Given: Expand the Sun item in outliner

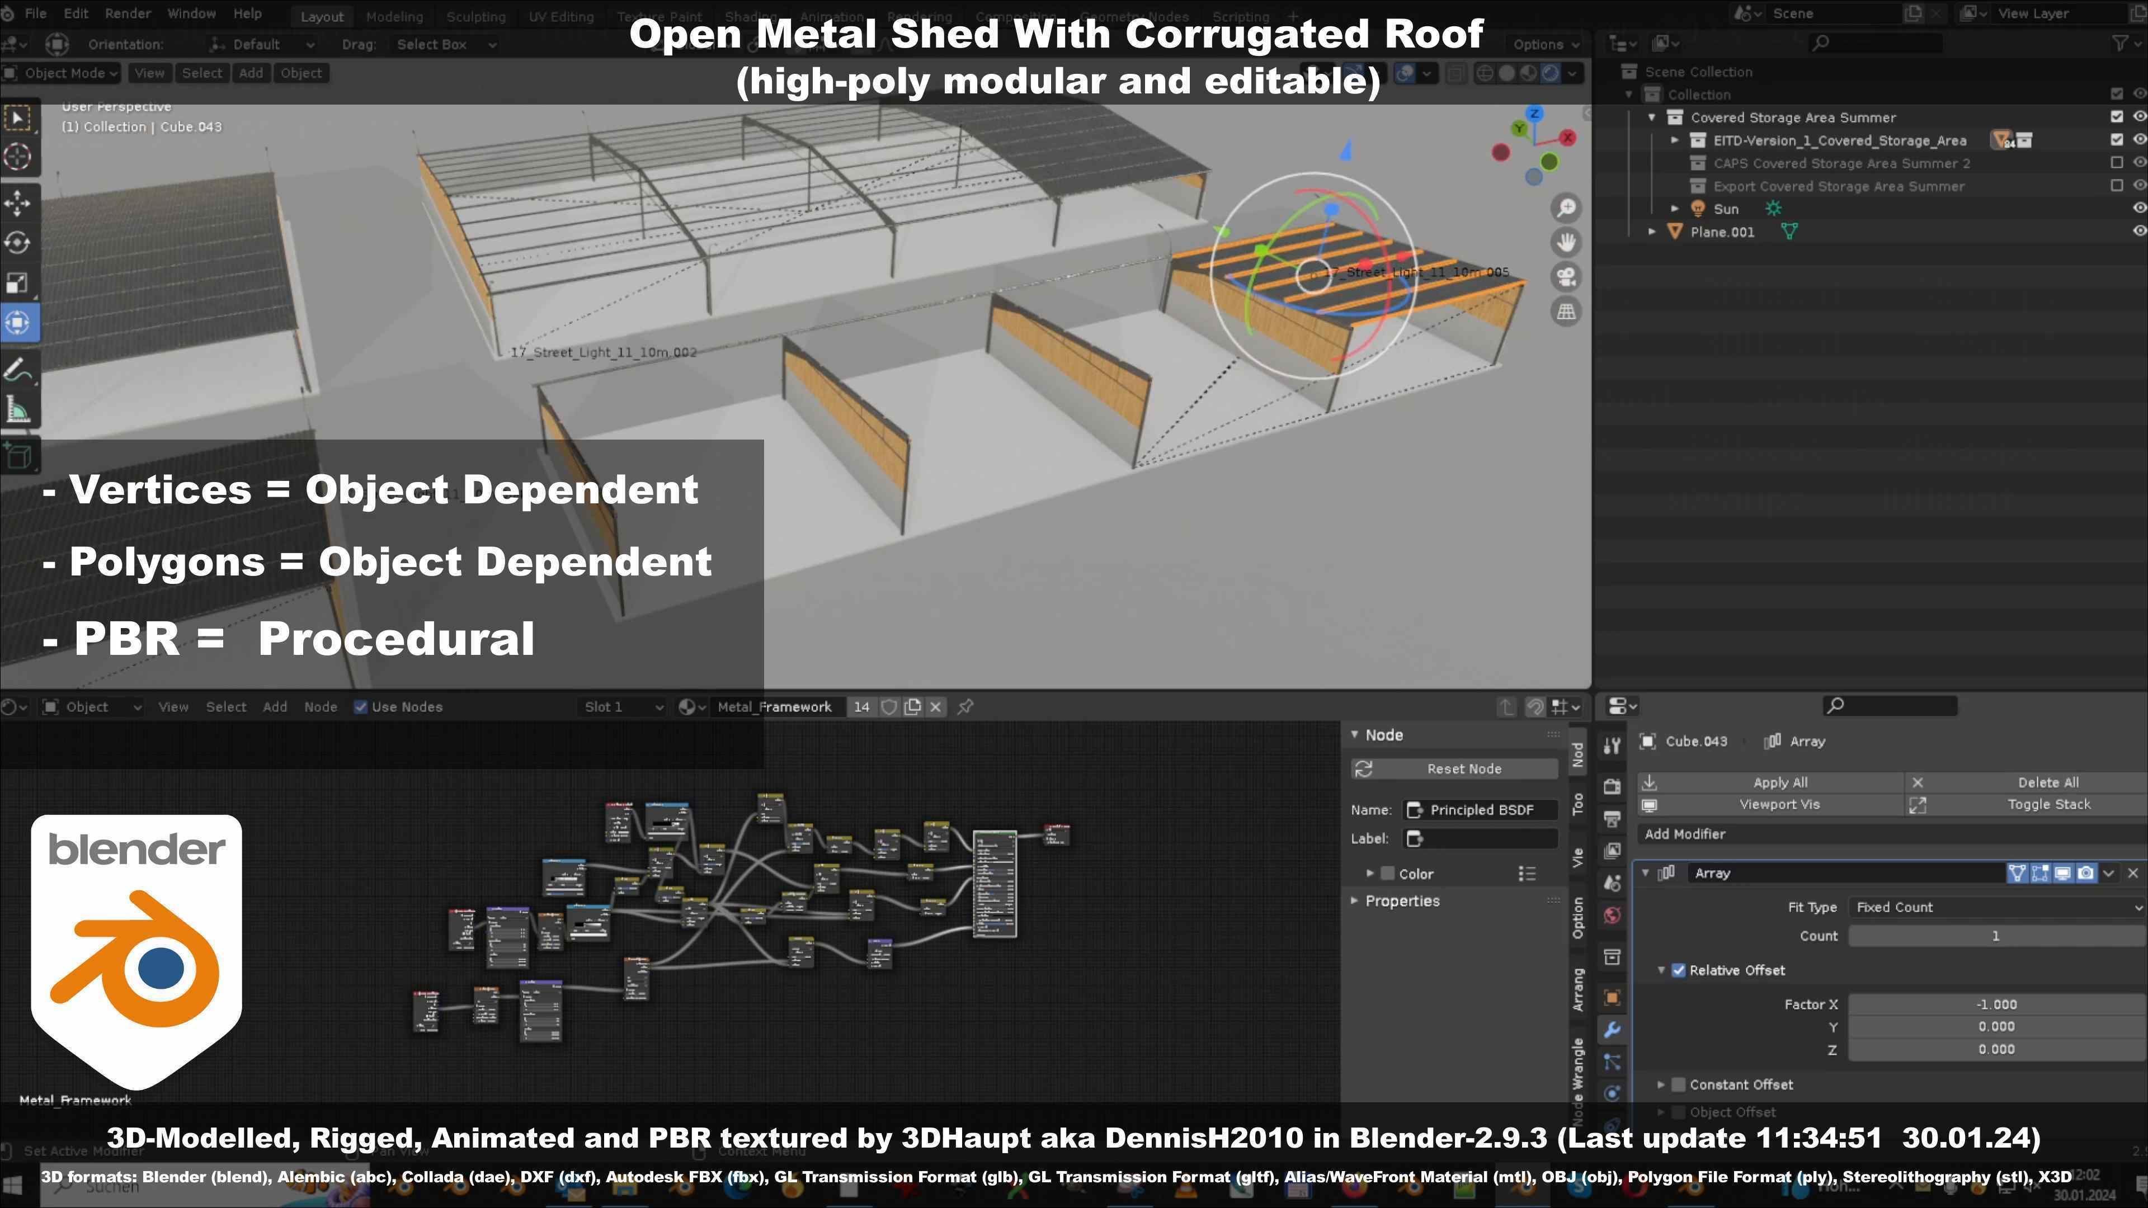Looking at the screenshot, I should (x=1674, y=209).
